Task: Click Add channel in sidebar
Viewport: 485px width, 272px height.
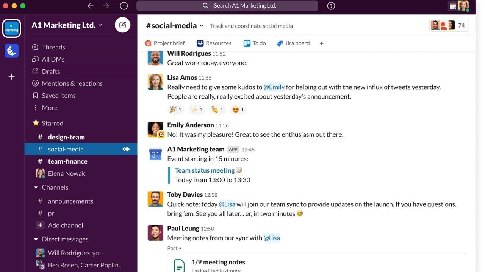Action: pos(65,225)
